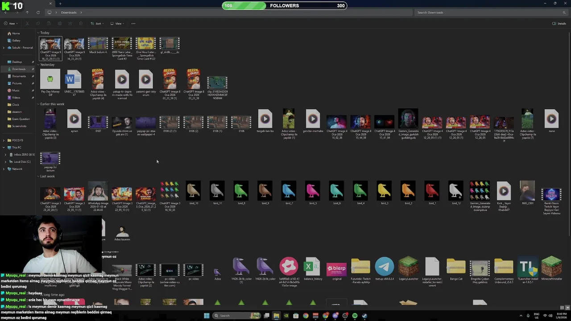
Task: Collapse the Today group
Action: (38, 33)
